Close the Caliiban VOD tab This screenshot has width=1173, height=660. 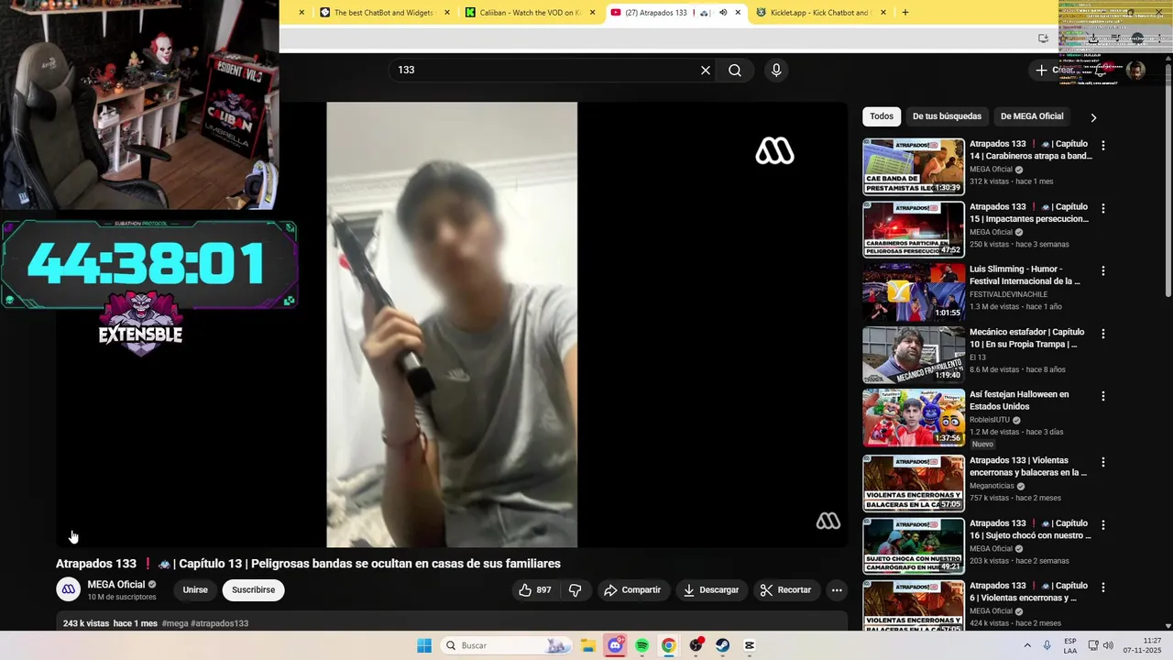[592, 13]
